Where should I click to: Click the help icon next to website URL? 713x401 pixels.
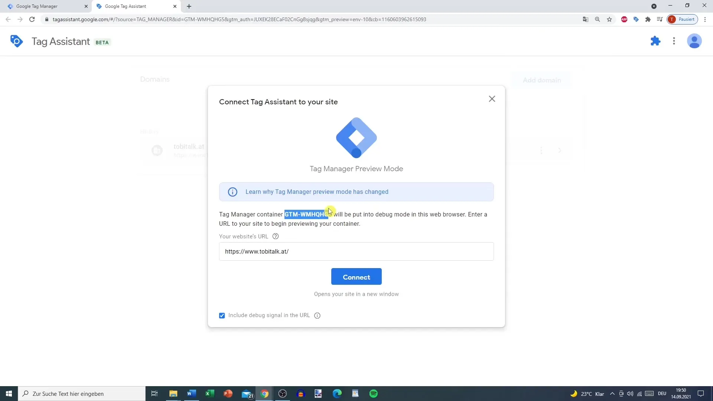click(275, 237)
